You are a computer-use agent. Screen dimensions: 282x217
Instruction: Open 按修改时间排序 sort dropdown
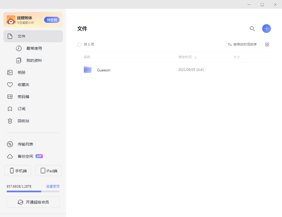click(x=242, y=44)
